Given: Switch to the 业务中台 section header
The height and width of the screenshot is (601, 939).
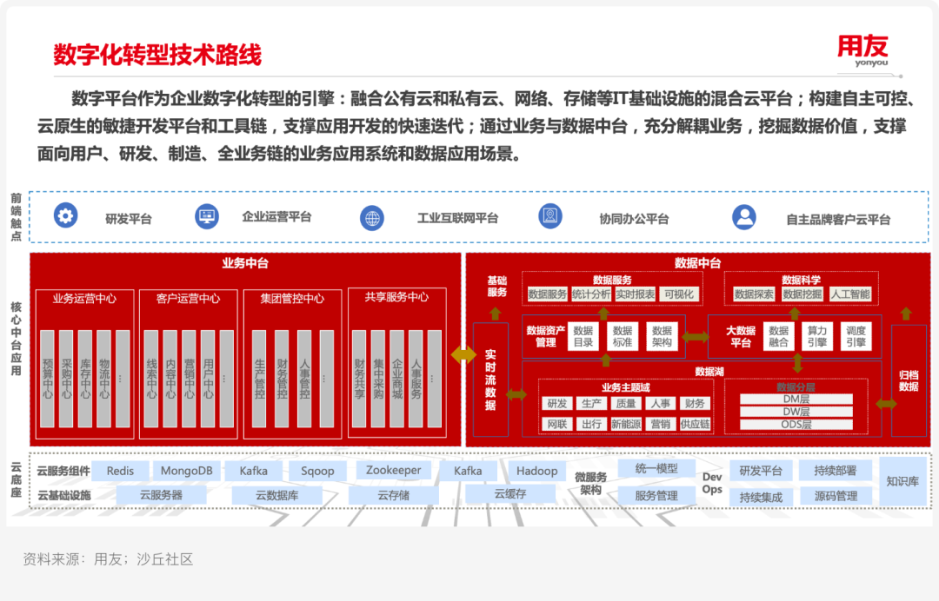Looking at the screenshot, I should (245, 264).
